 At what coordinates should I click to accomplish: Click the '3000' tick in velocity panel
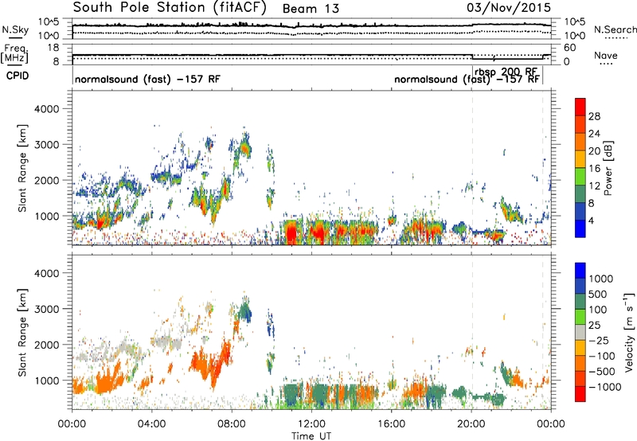tap(47, 309)
